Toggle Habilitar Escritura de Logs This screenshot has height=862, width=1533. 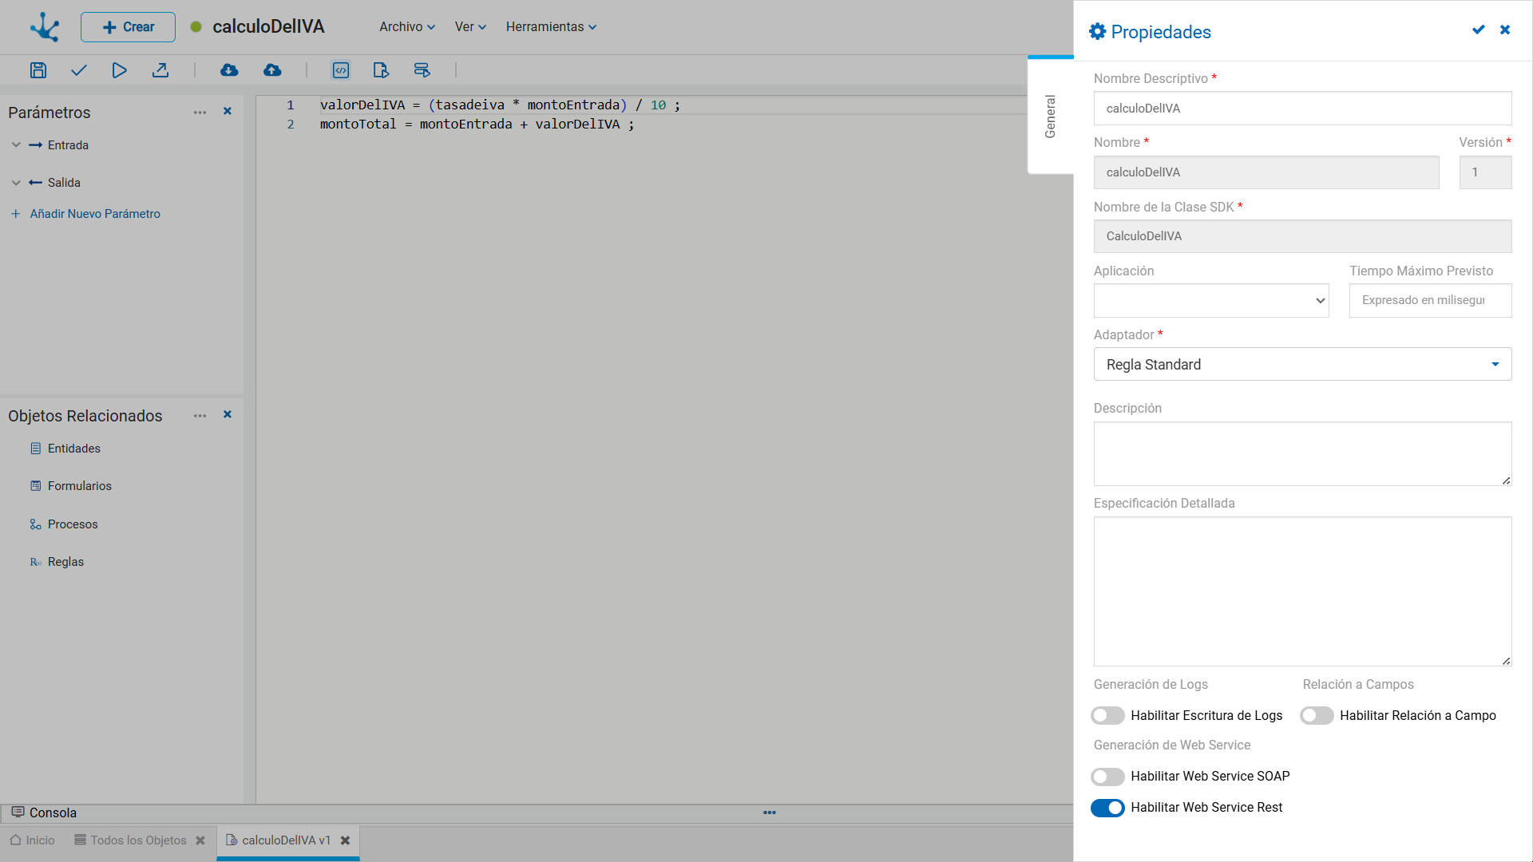[x=1107, y=716]
